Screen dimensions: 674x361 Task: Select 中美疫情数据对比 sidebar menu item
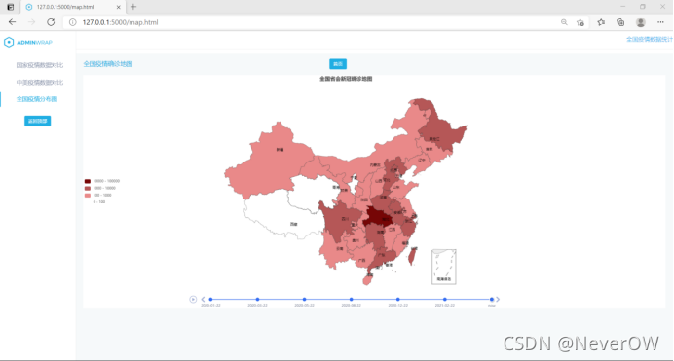pos(40,82)
